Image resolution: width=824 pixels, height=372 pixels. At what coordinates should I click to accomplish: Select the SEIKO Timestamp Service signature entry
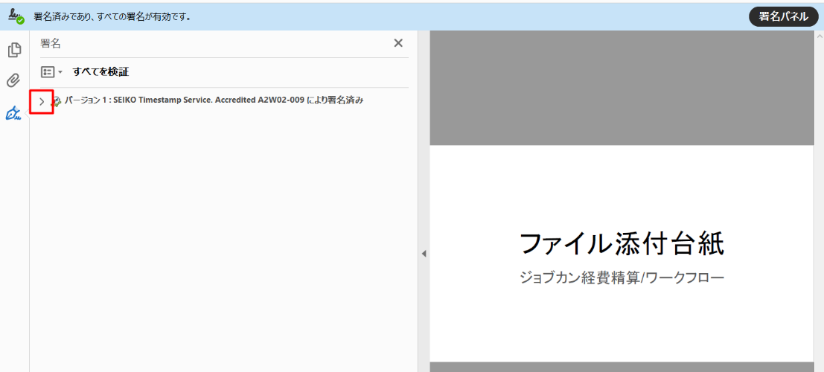point(214,100)
